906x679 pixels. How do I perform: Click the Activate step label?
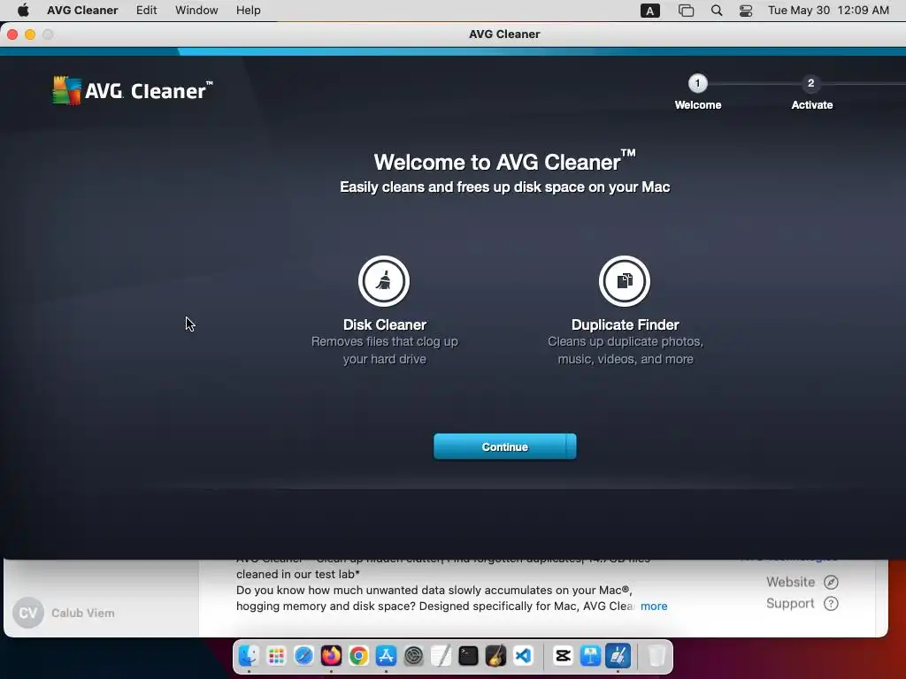pyautogui.click(x=812, y=105)
